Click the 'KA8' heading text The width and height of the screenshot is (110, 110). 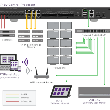click(x=59, y=101)
